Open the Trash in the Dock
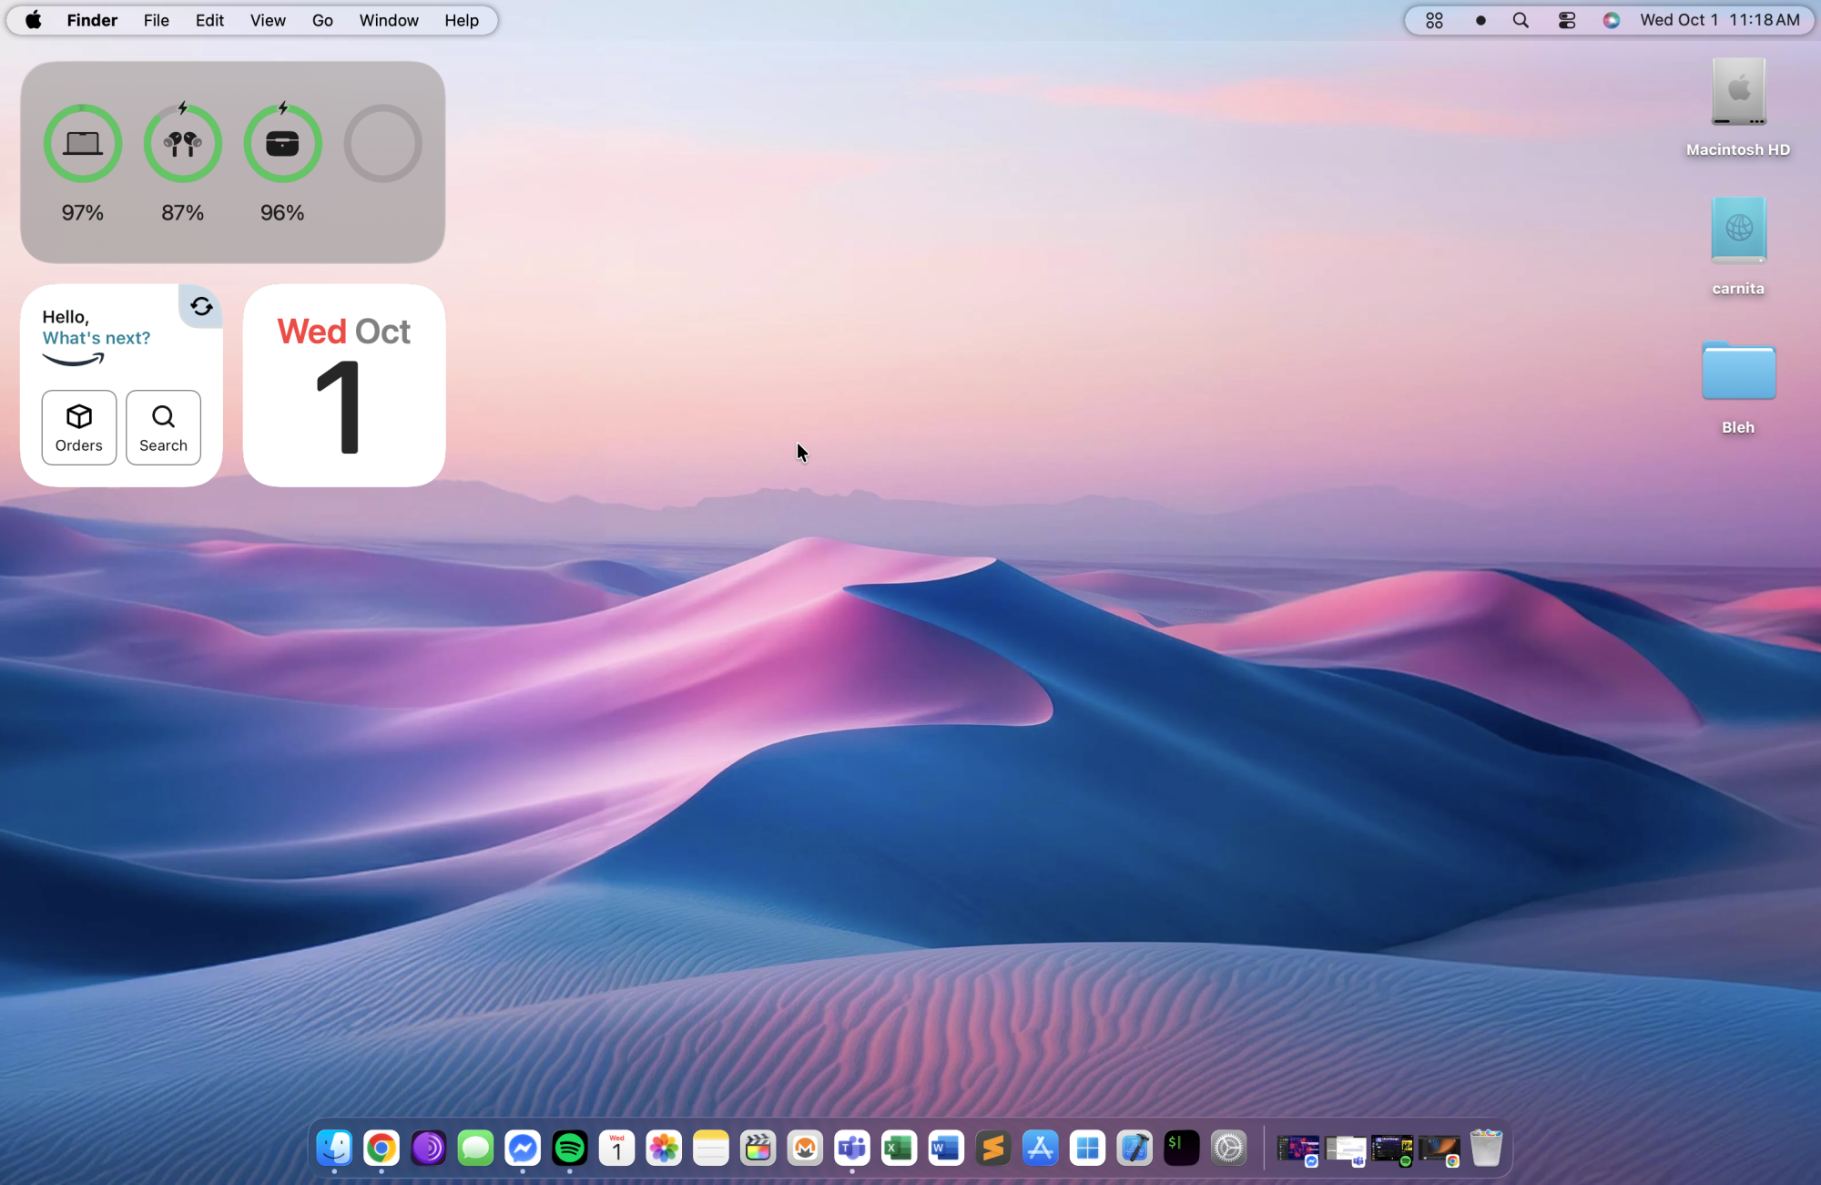 coord(1486,1148)
